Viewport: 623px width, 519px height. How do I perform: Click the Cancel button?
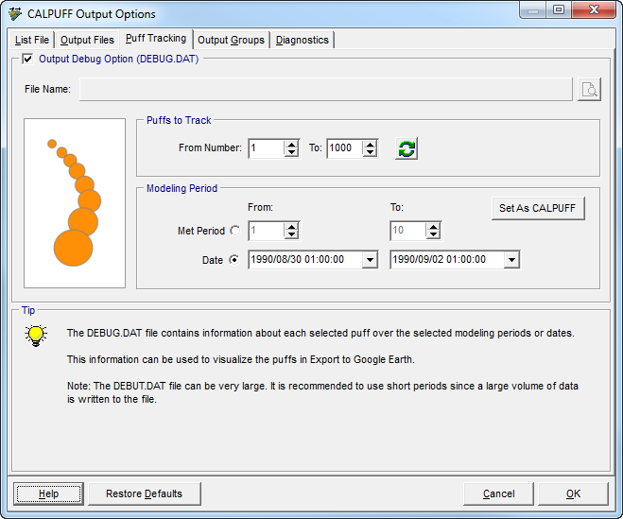click(x=498, y=493)
